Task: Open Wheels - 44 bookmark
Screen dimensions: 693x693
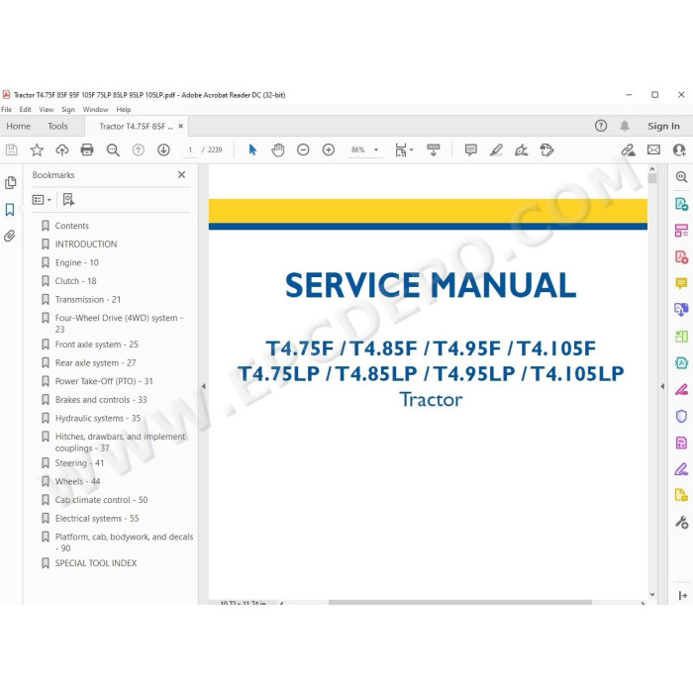Action: point(77,482)
